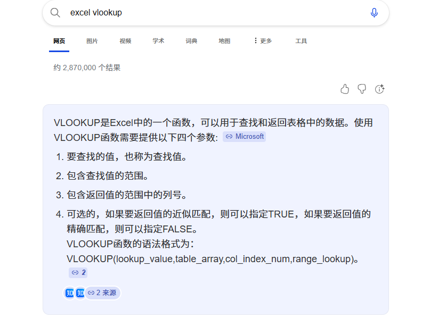Click the AI info sparkle icon

coord(379,89)
